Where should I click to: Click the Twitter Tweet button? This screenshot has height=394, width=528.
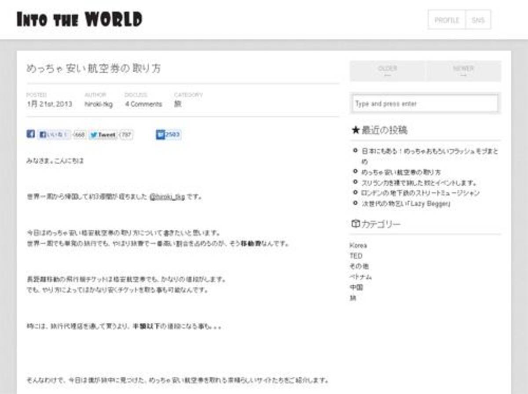click(103, 135)
